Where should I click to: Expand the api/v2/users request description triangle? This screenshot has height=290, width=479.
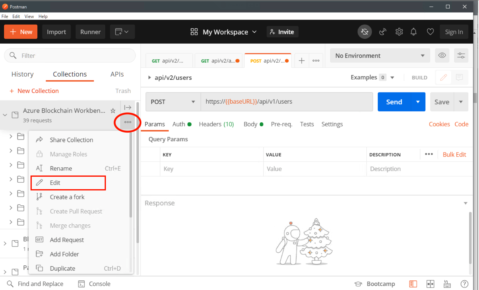(149, 77)
